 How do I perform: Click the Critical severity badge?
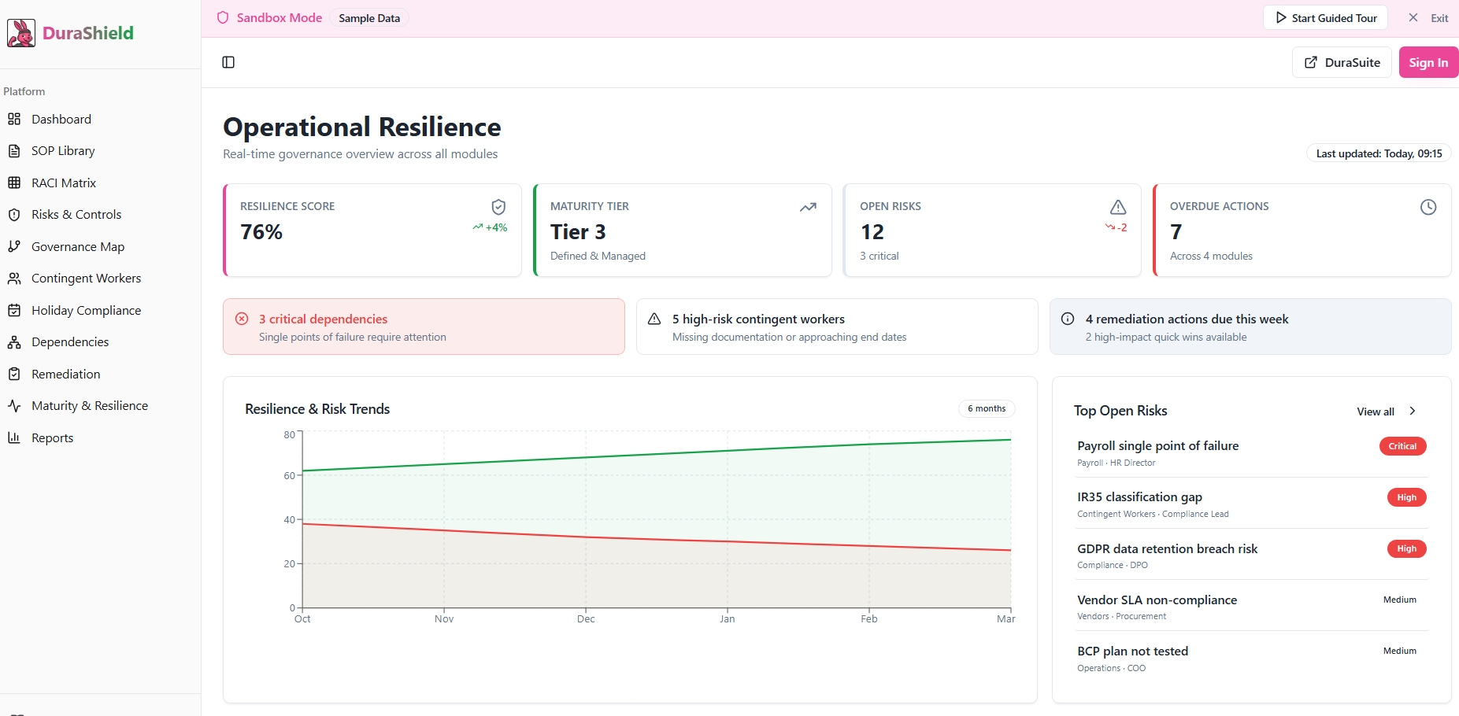[x=1402, y=446]
